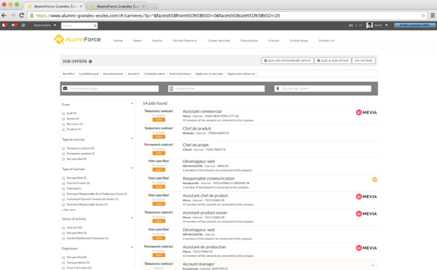Open the Chrome hamburger menu
This screenshot has height=270, width=437.
(433, 15)
